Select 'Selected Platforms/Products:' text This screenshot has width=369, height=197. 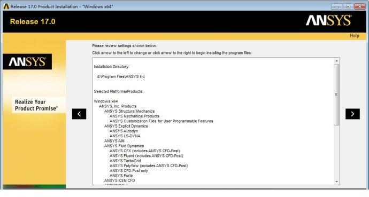[x=118, y=91]
